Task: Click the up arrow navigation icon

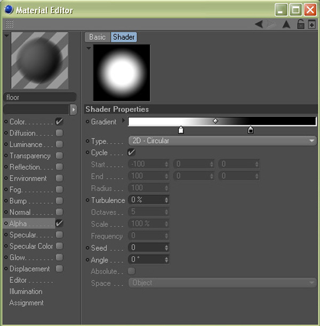Action: click(286, 24)
